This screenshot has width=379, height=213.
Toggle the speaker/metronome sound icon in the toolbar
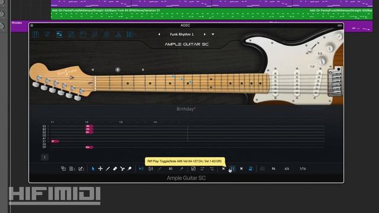(150, 169)
